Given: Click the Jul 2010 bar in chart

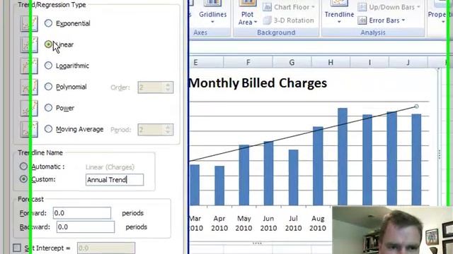Looking at the screenshot, I should (293, 177).
